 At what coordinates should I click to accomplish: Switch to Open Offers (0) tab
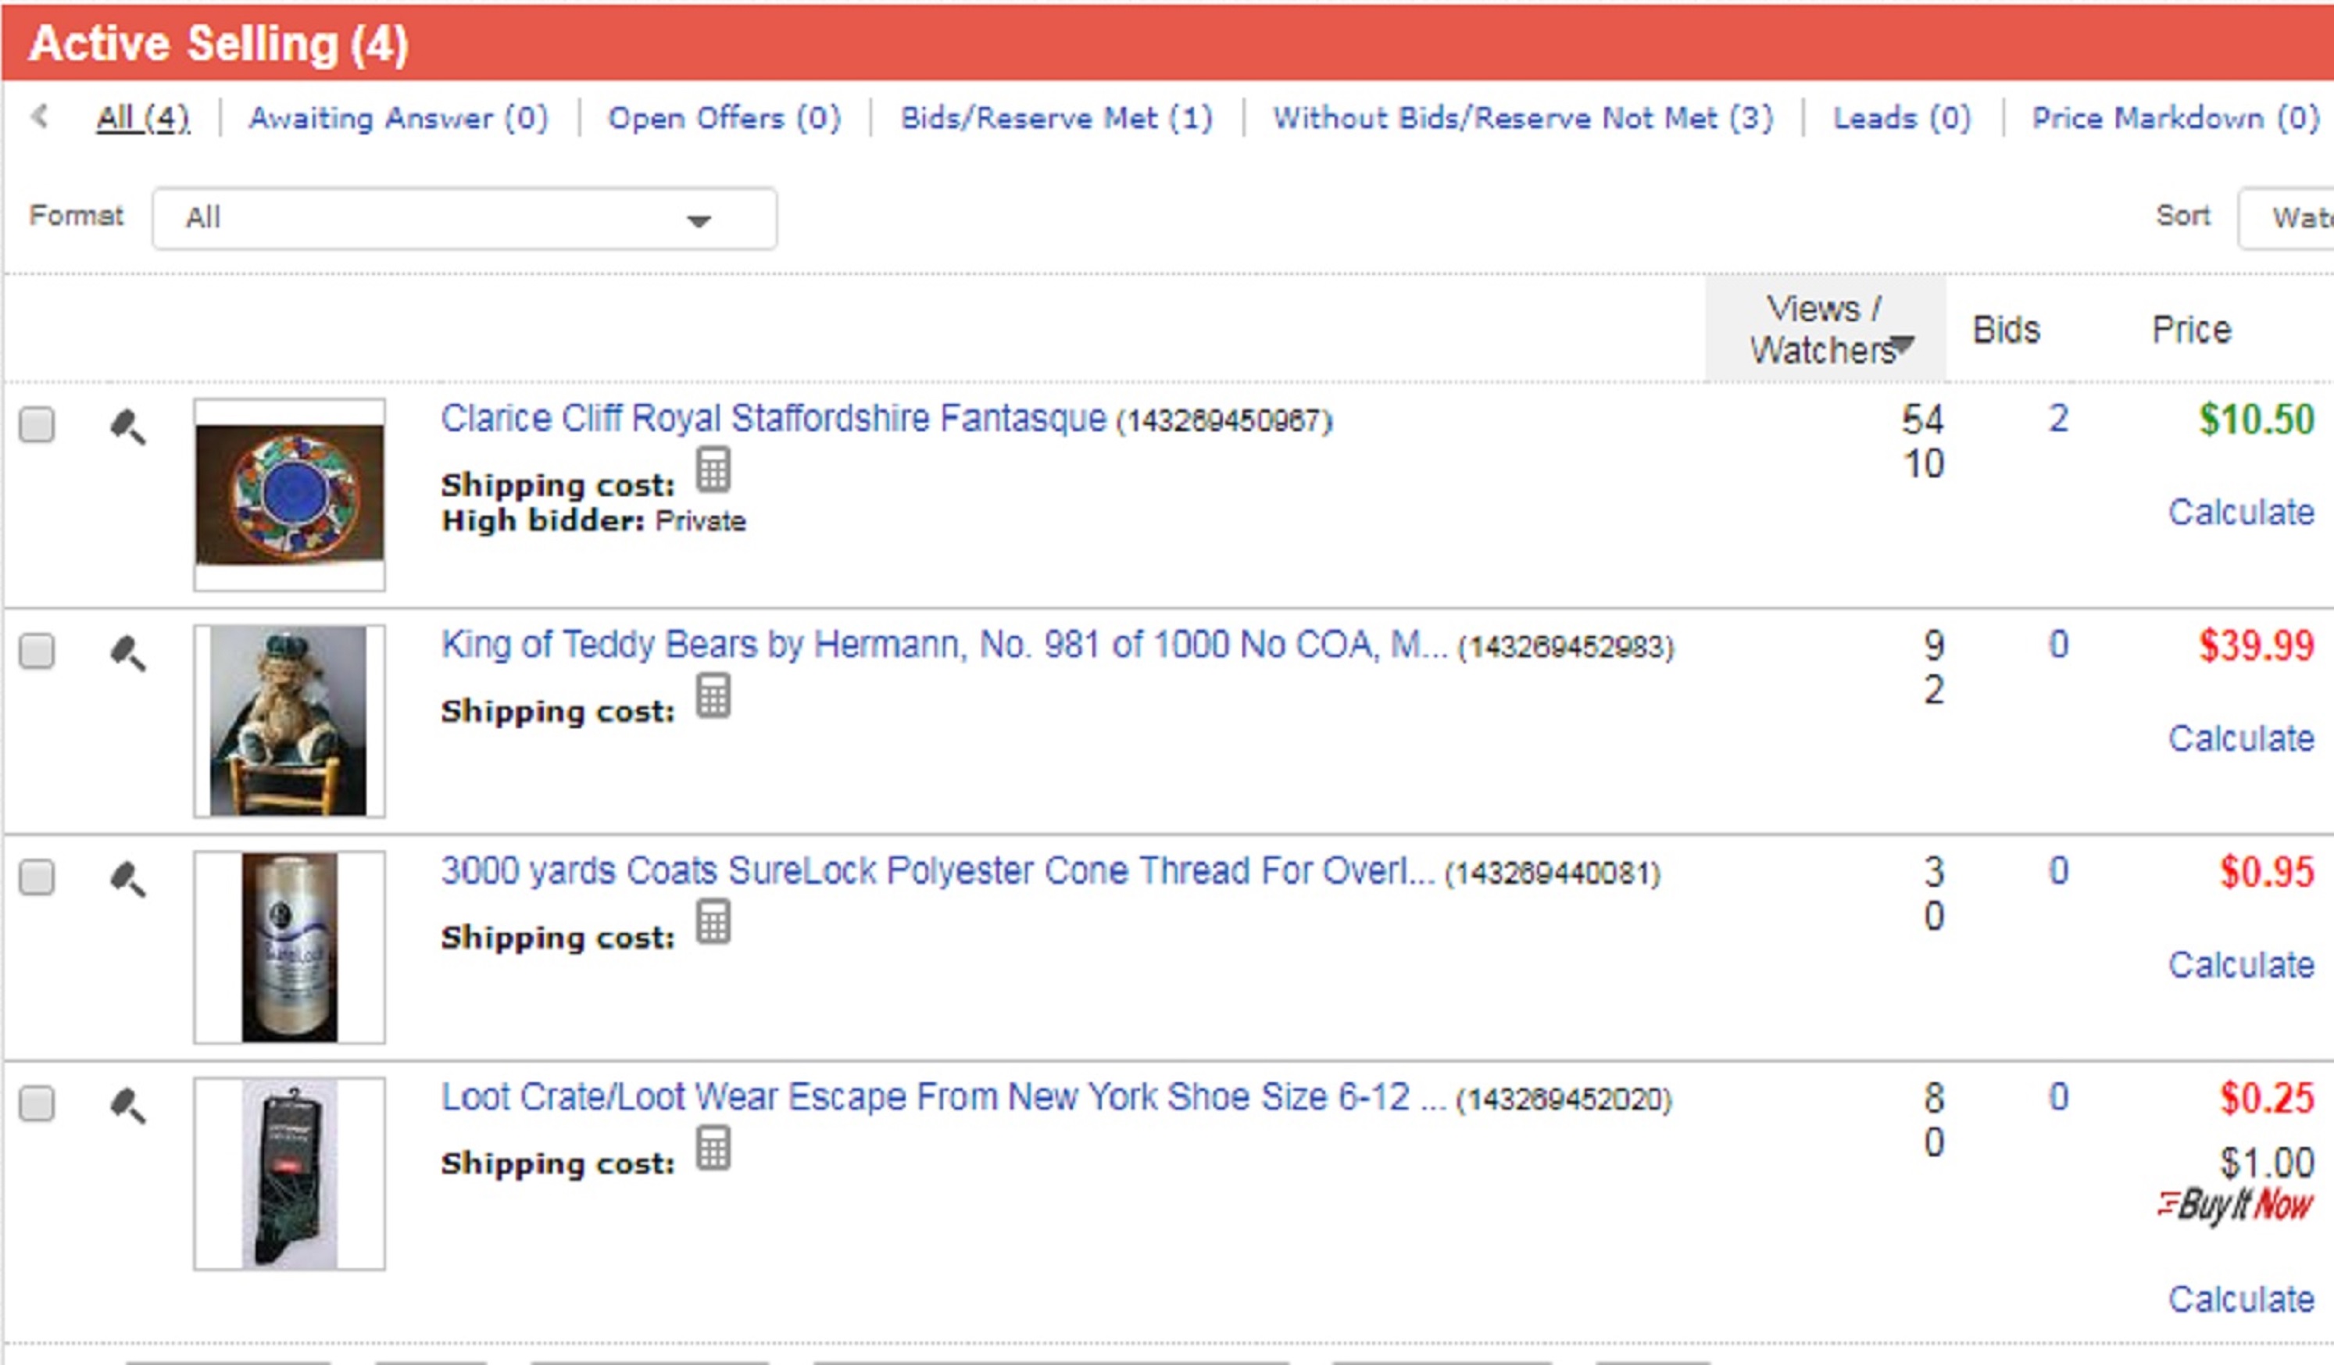(724, 118)
